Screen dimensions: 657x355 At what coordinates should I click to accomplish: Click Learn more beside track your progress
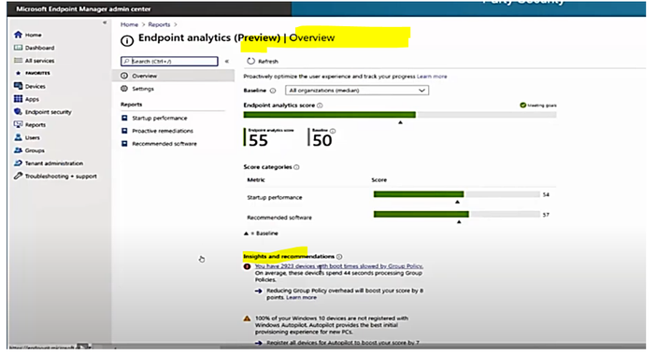coord(432,77)
